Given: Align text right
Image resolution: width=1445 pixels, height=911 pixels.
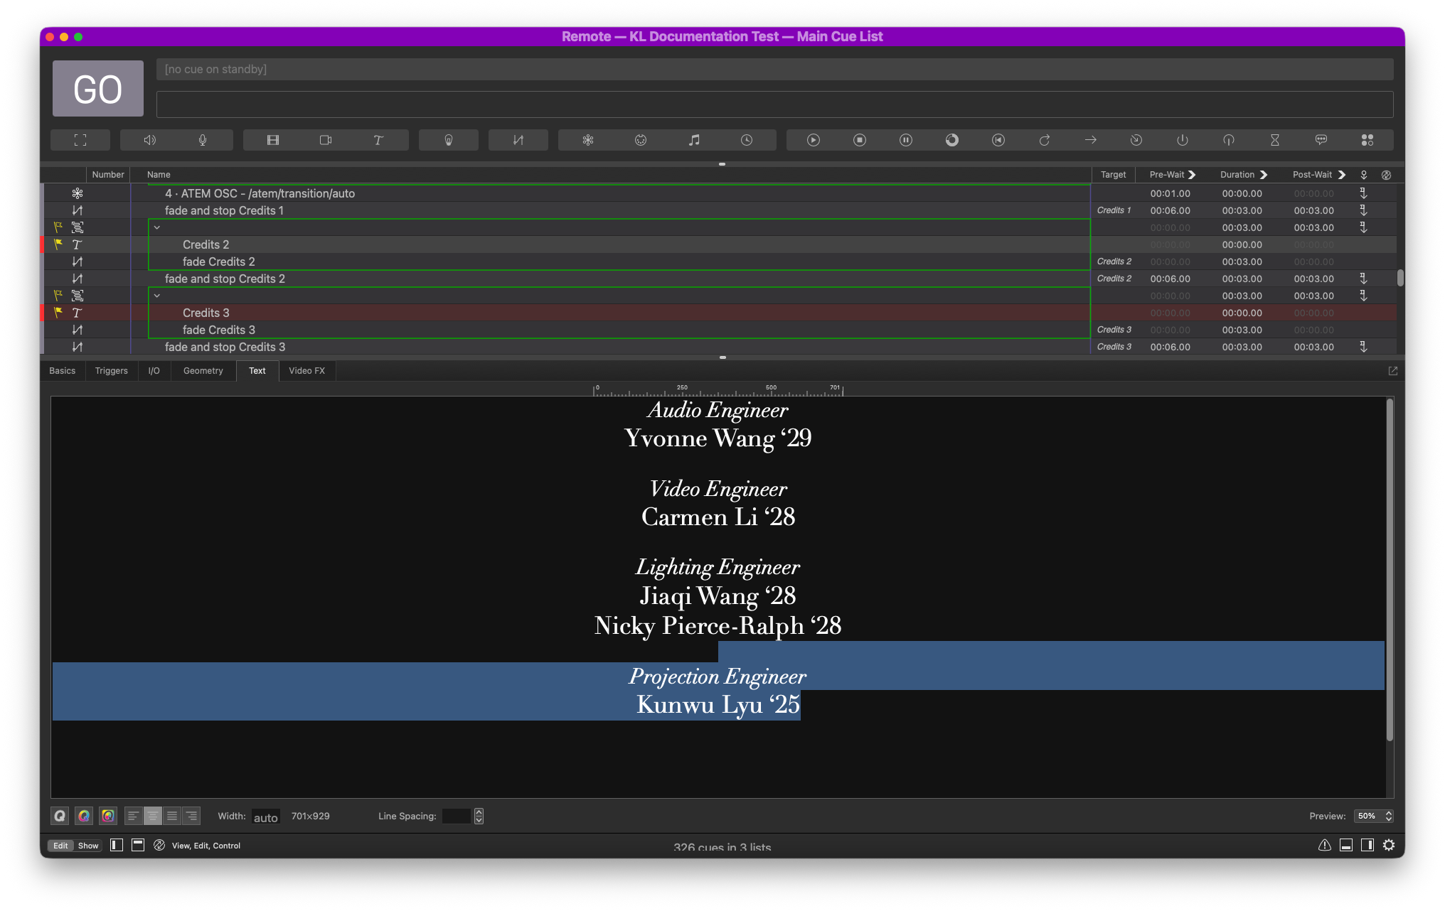Looking at the screenshot, I should [x=191, y=816].
